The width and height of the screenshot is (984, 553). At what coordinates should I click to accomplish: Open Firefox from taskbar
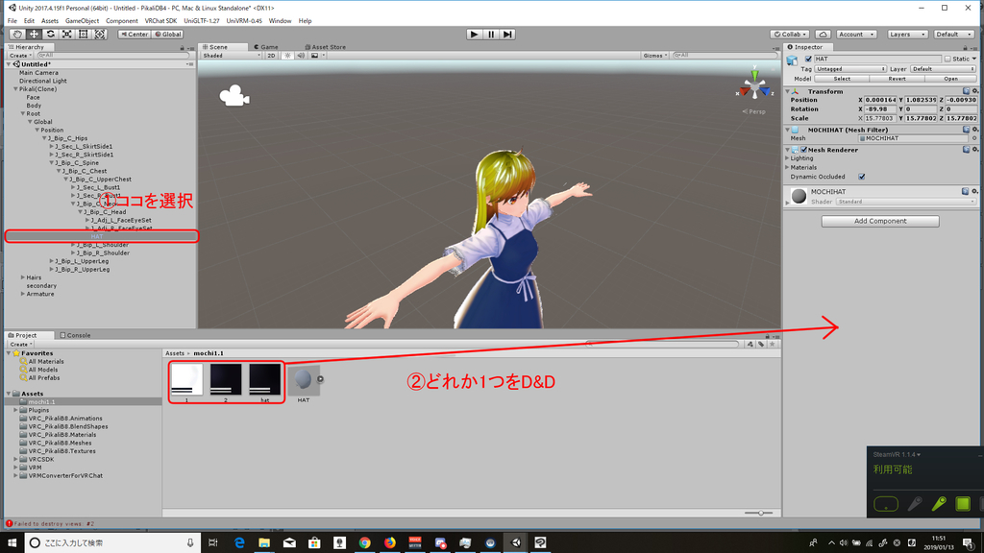(x=390, y=542)
